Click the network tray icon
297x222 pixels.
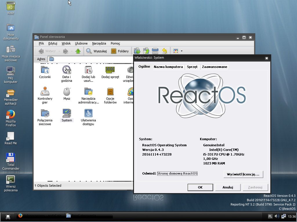(x=284, y=216)
